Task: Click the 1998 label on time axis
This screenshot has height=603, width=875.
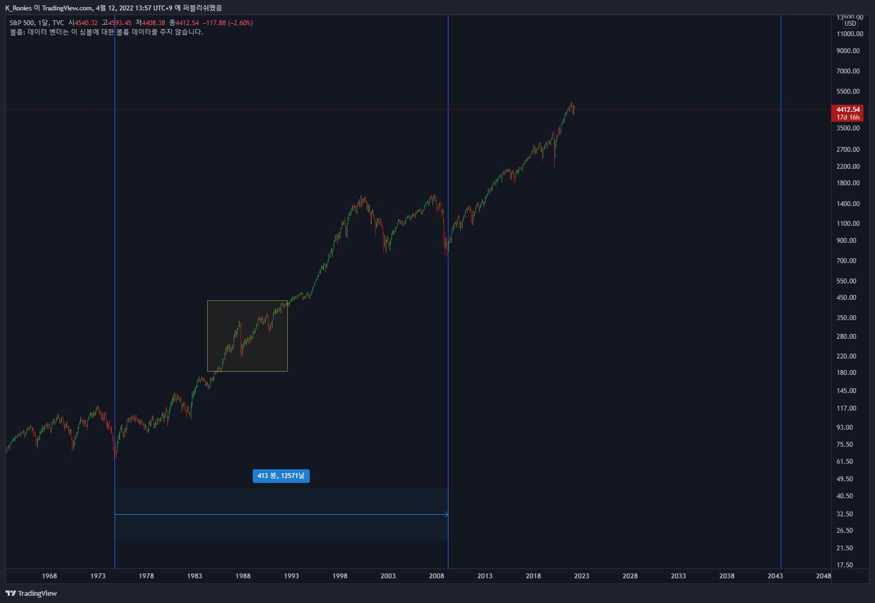Action: (x=340, y=576)
